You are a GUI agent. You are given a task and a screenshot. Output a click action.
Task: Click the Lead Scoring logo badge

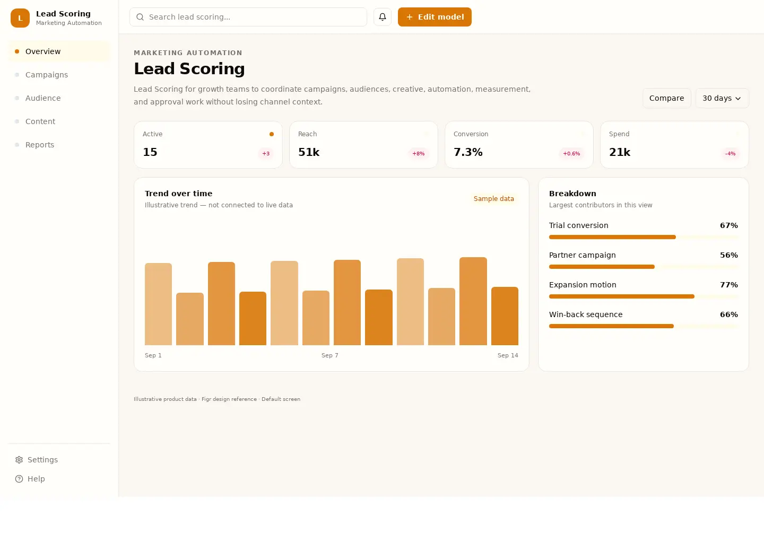pyautogui.click(x=20, y=18)
